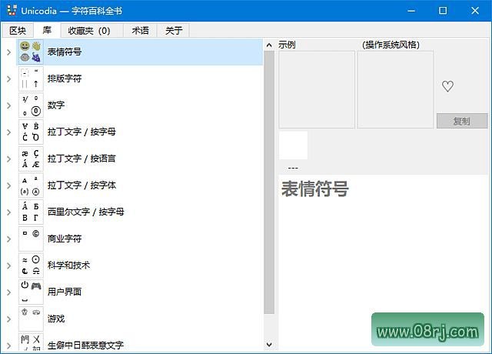The image size is (492, 354).
Task: Expand the 拉丁文字 / 按字体 node
Action: (8, 185)
